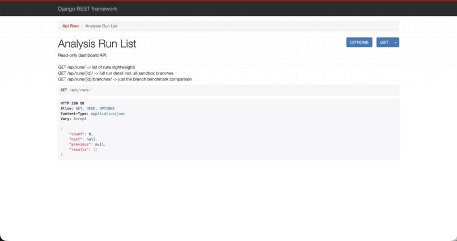Image resolution: width=457 pixels, height=241 pixels.
Task: Click the list of runs (lightweight) line
Action: [x=96, y=67]
